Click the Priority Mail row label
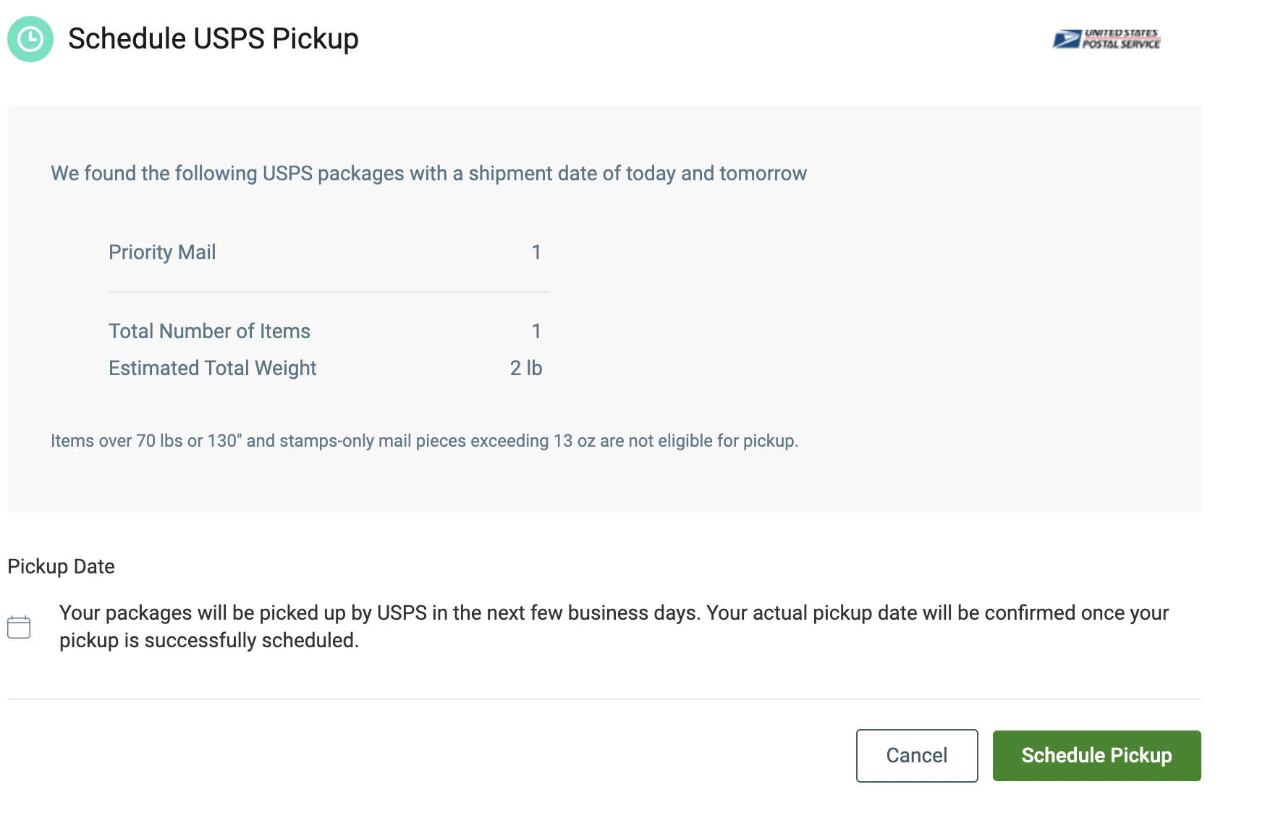The width and height of the screenshot is (1265, 821). 162,252
